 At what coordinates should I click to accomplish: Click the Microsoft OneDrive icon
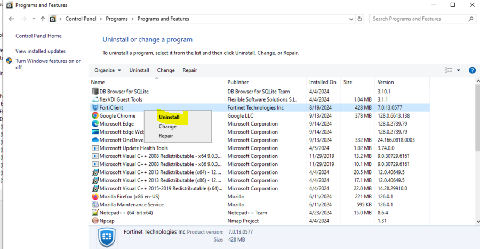(95, 140)
